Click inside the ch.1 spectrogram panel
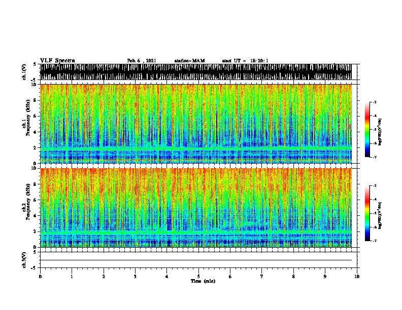Viewport: 402px width, 310px height. click(196, 124)
